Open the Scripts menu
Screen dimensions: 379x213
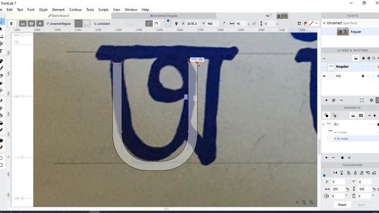pyautogui.click(x=103, y=9)
